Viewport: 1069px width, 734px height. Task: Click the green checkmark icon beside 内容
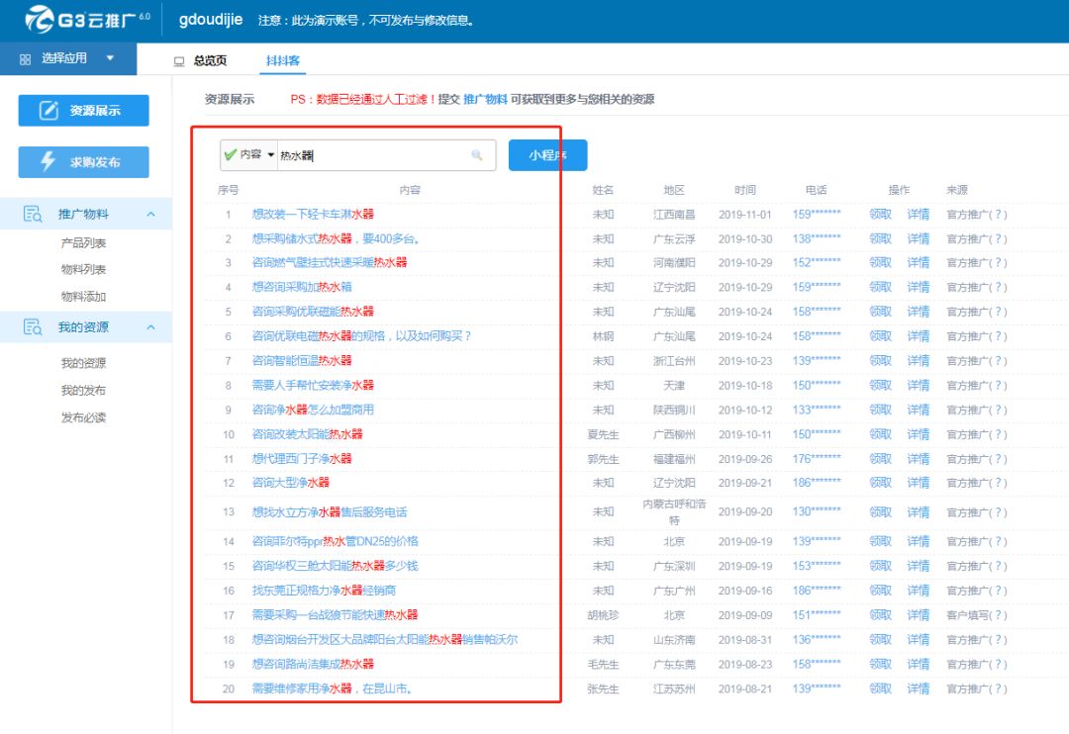click(231, 154)
